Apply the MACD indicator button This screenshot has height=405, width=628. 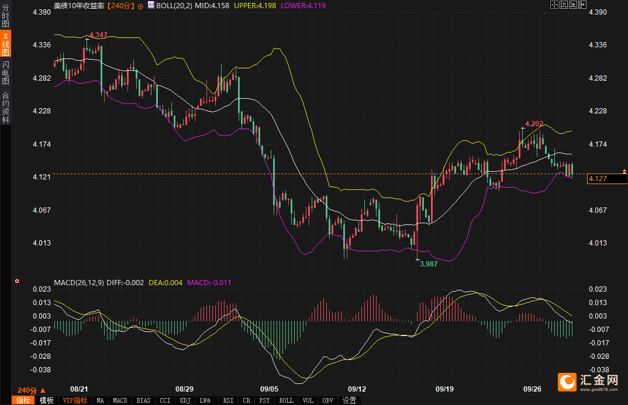point(120,400)
